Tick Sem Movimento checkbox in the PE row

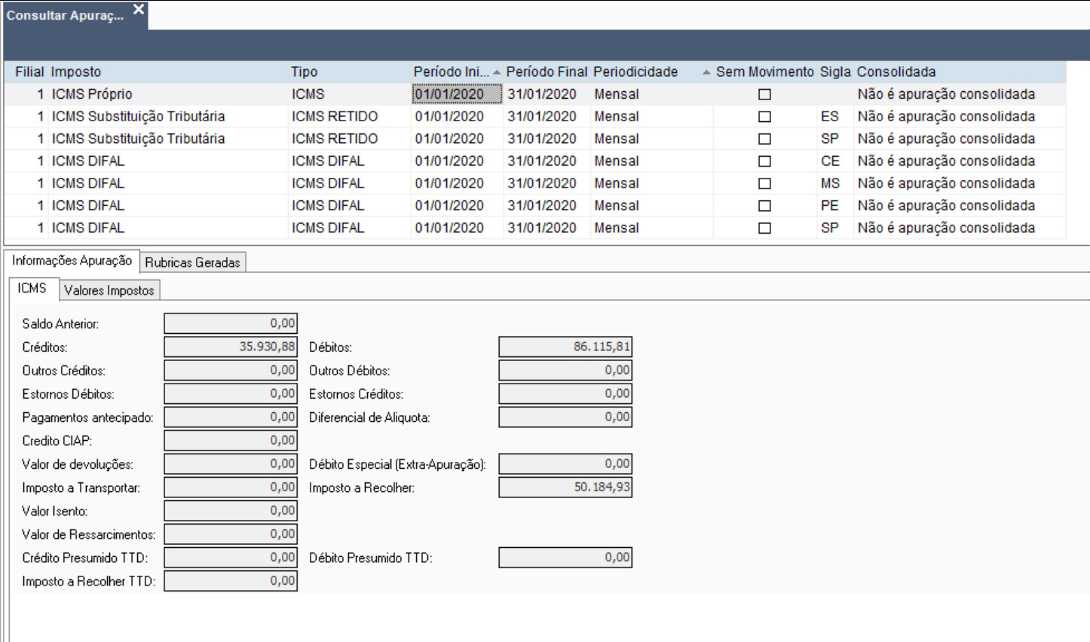[764, 206]
